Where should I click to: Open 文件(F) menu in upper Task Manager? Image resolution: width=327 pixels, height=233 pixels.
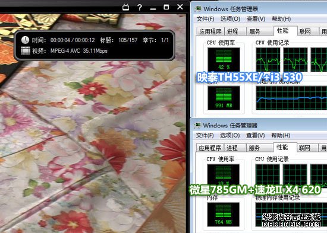(x=205, y=19)
